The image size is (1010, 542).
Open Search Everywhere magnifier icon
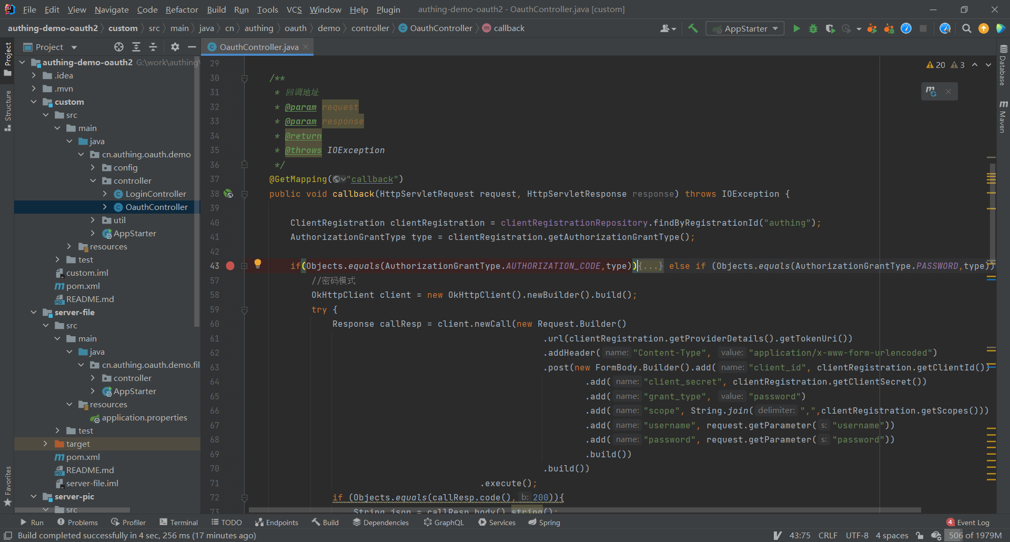[x=966, y=28]
